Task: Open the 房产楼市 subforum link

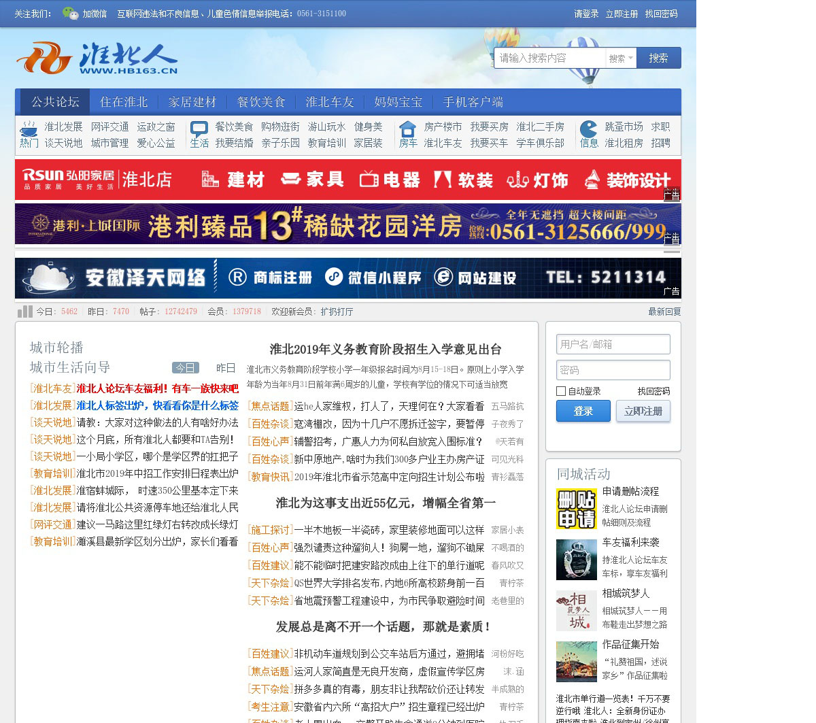Action: 443,127
